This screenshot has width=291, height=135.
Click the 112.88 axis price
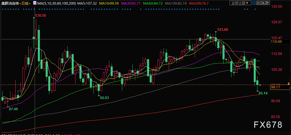click(277, 54)
